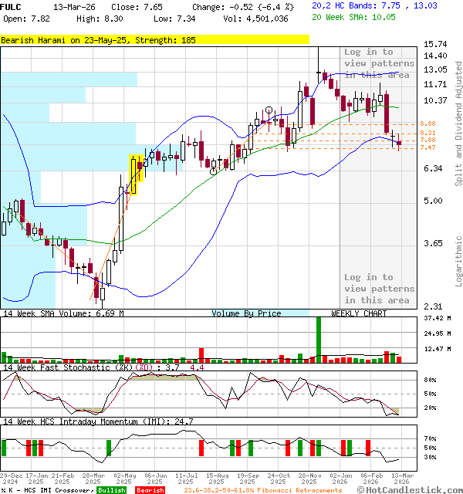This screenshot has height=494, width=463.
Task: Click the WEEKLY CHART label
Action: coord(359,313)
